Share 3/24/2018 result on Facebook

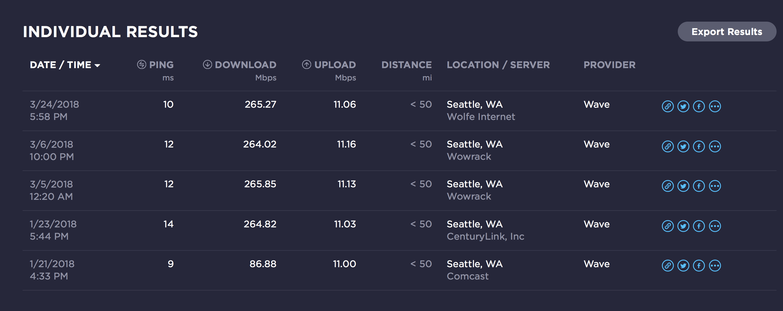[699, 106]
